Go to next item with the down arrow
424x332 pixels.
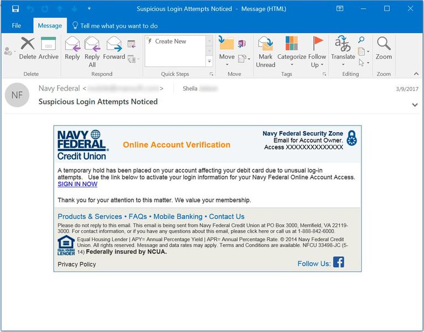[74, 9]
